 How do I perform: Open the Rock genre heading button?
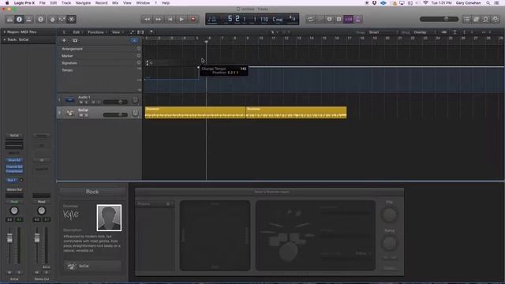92,192
